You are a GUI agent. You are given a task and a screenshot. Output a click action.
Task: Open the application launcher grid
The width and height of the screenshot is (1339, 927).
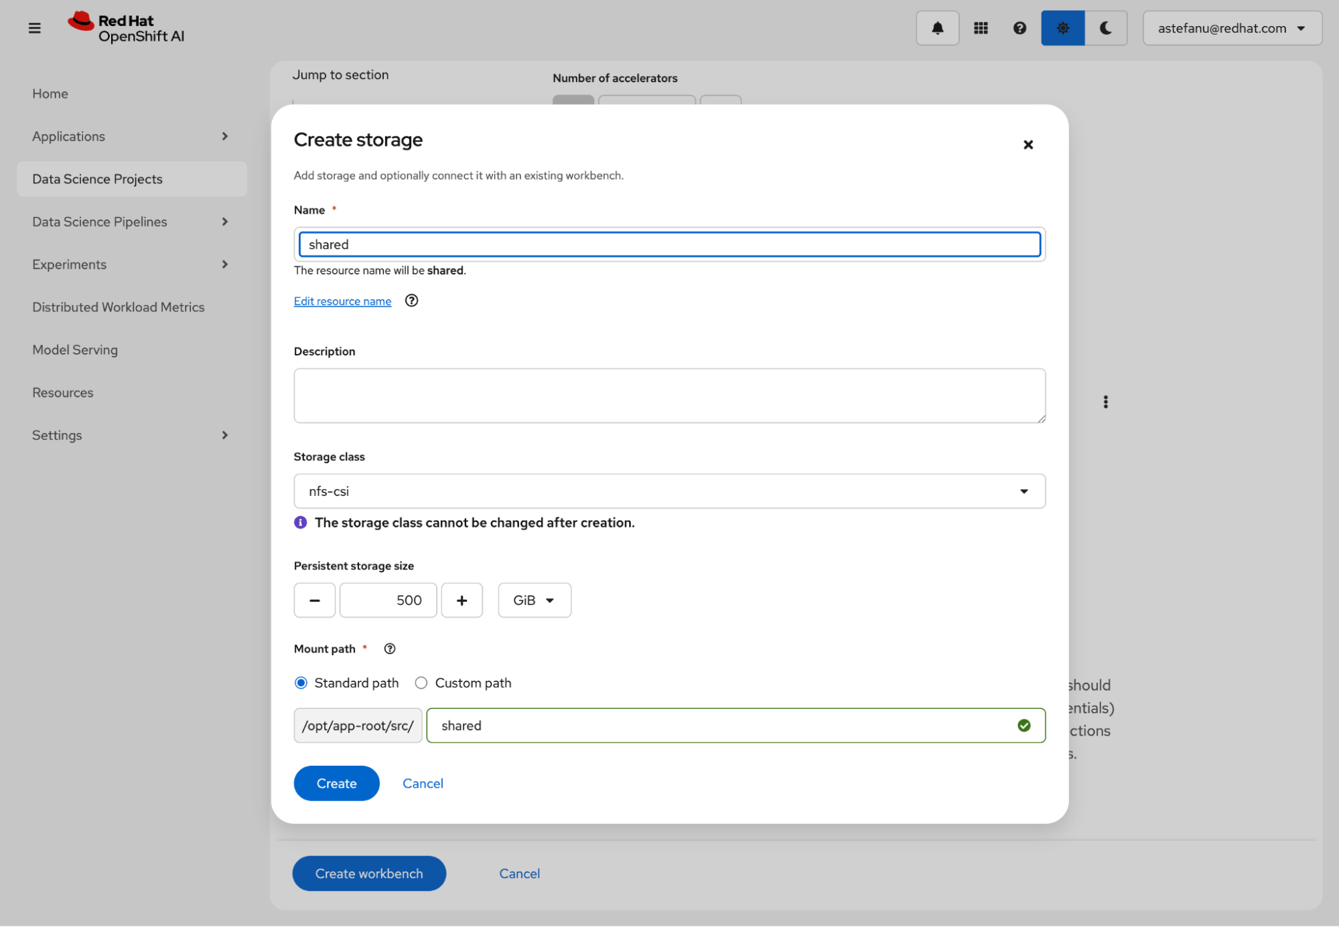981,28
